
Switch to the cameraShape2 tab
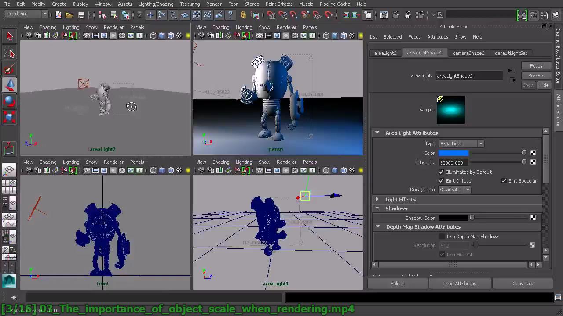[468, 53]
